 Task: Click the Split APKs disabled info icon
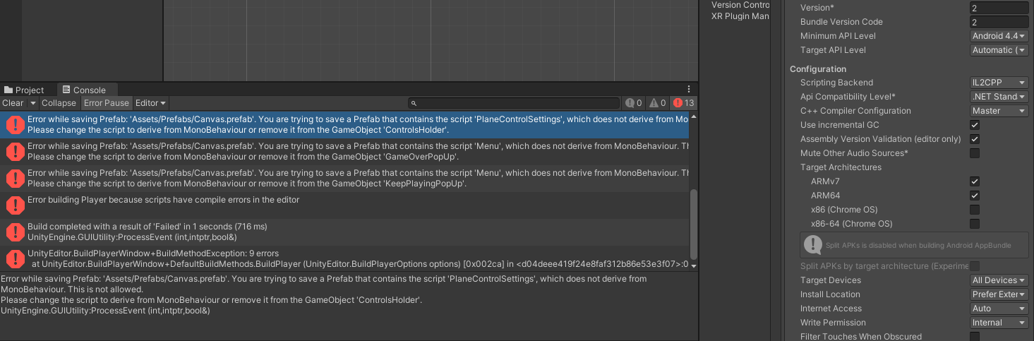click(x=813, y=246)
